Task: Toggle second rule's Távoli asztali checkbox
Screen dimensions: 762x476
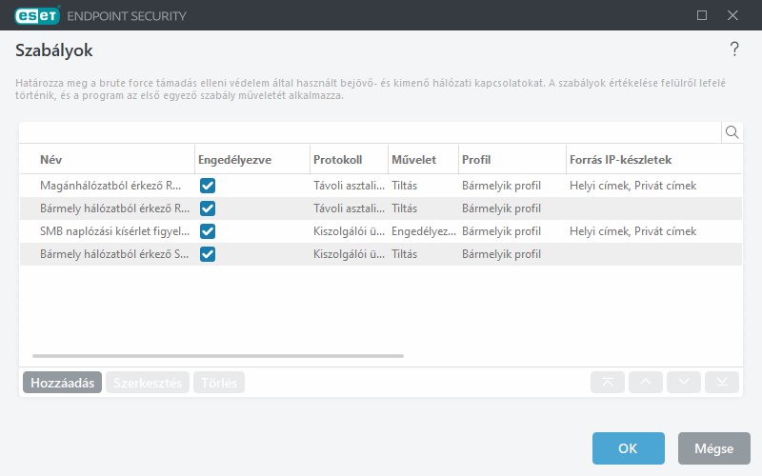Action: pos(208,208)
